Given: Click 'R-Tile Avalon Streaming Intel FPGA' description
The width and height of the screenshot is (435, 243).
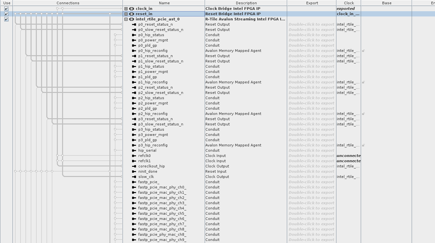Looking at the screenshot, I should [245, 19].
